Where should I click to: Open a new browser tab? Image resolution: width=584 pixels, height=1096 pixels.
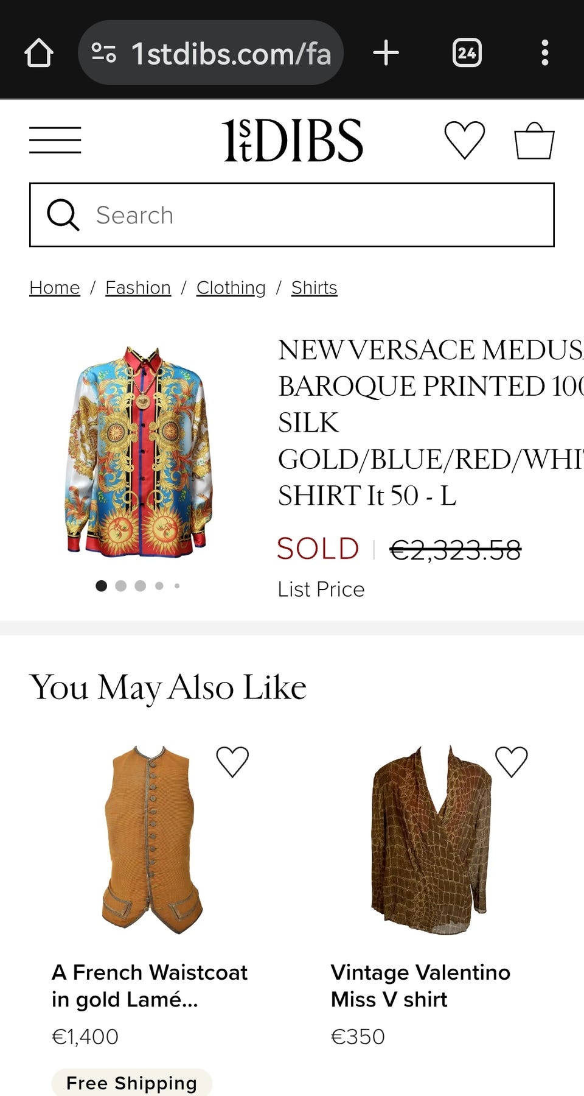pos(386,54)
